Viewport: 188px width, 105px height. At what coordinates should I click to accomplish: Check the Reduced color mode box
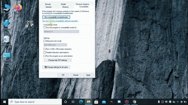click(45, 41)
